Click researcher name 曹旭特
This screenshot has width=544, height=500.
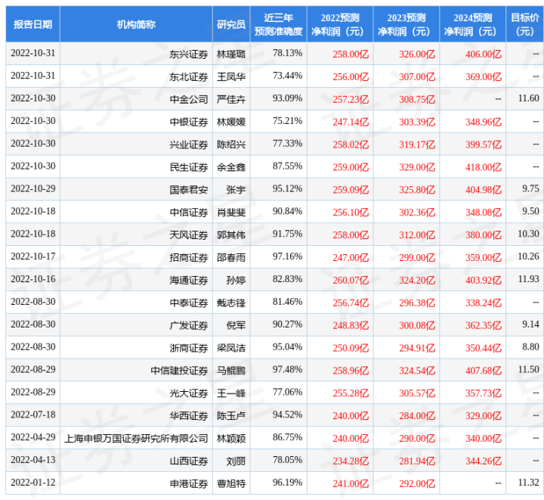pos(231,483)
